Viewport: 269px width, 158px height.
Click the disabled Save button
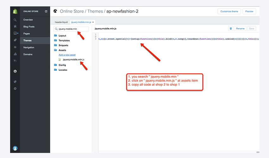pyautogui.click(x=252, y=28)
